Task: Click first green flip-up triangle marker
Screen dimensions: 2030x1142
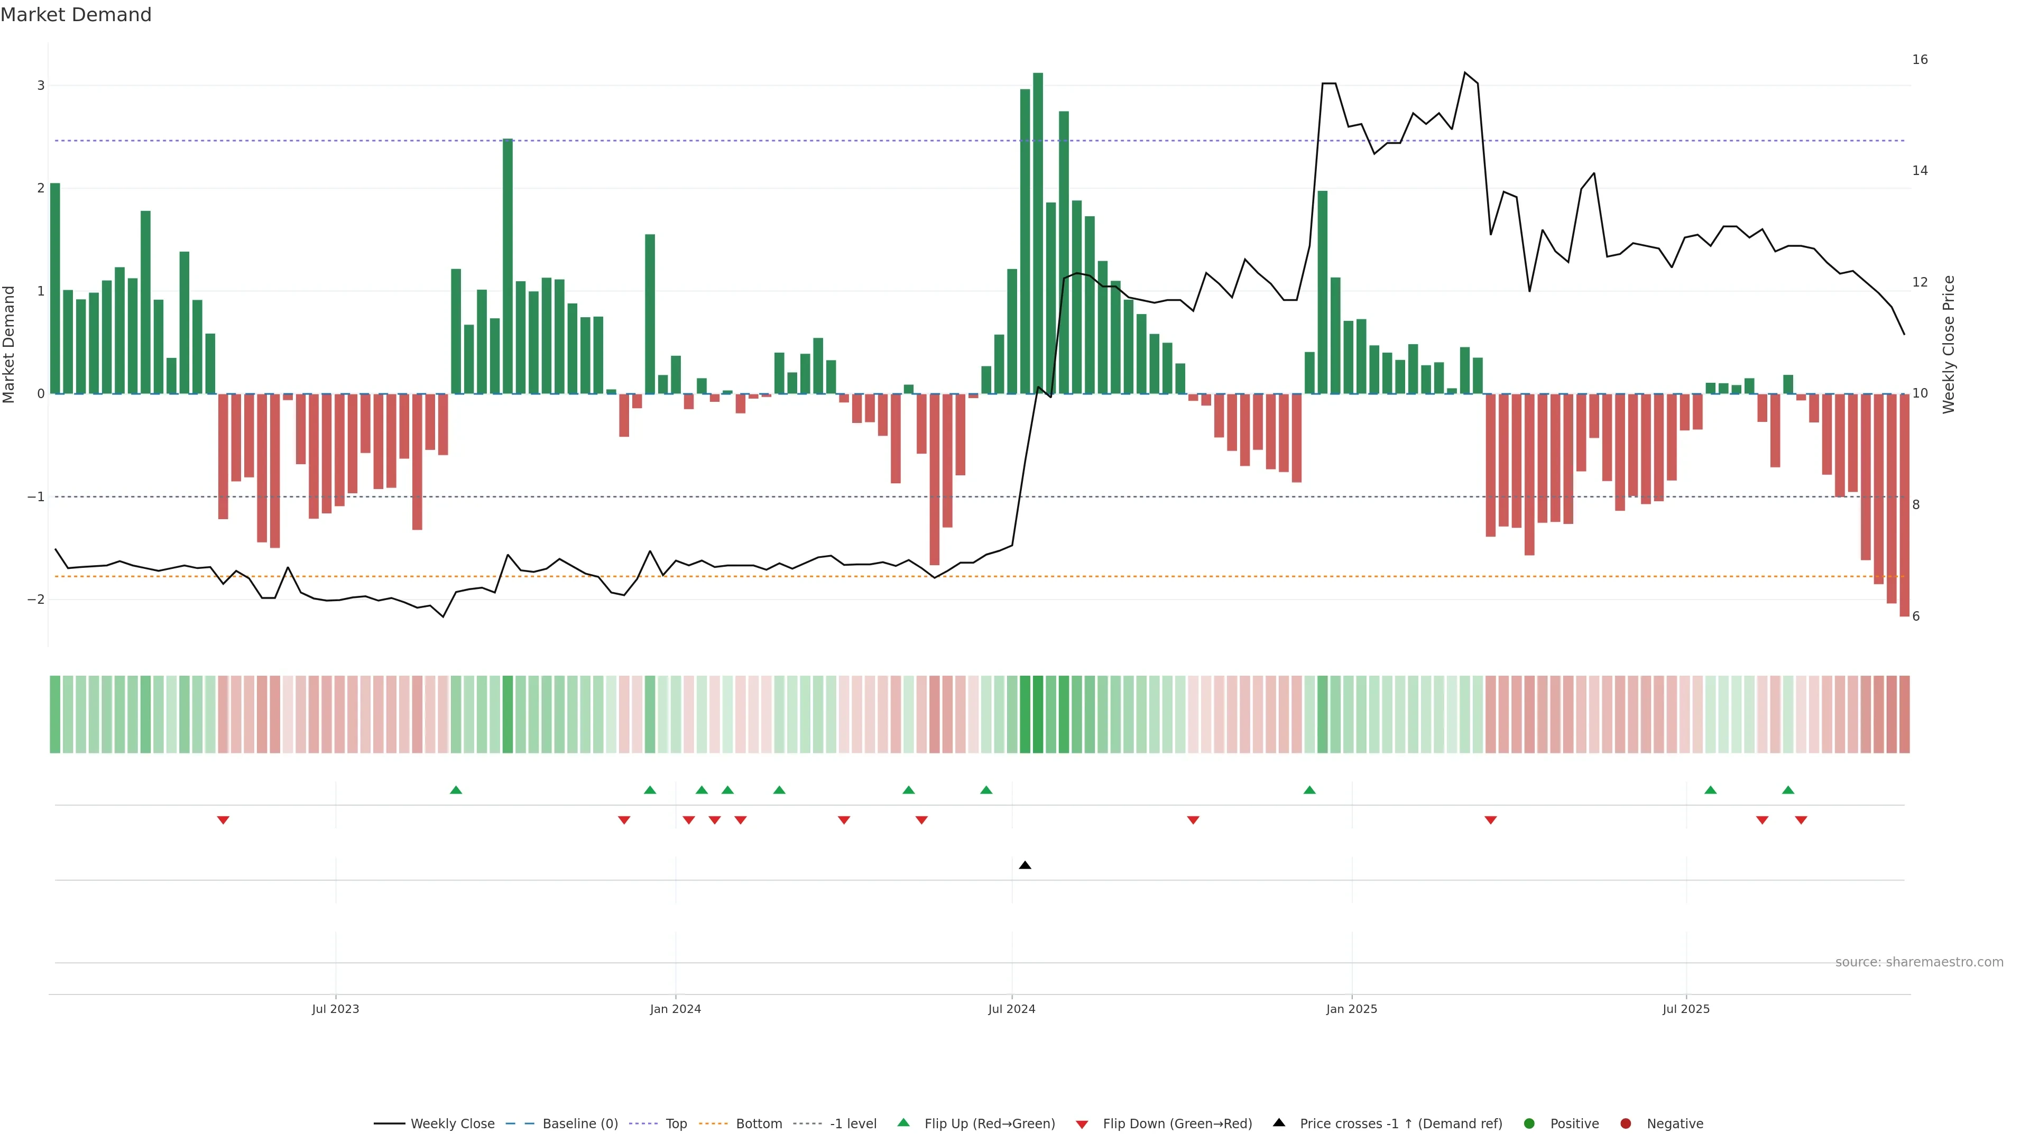Action: [456, 790]
